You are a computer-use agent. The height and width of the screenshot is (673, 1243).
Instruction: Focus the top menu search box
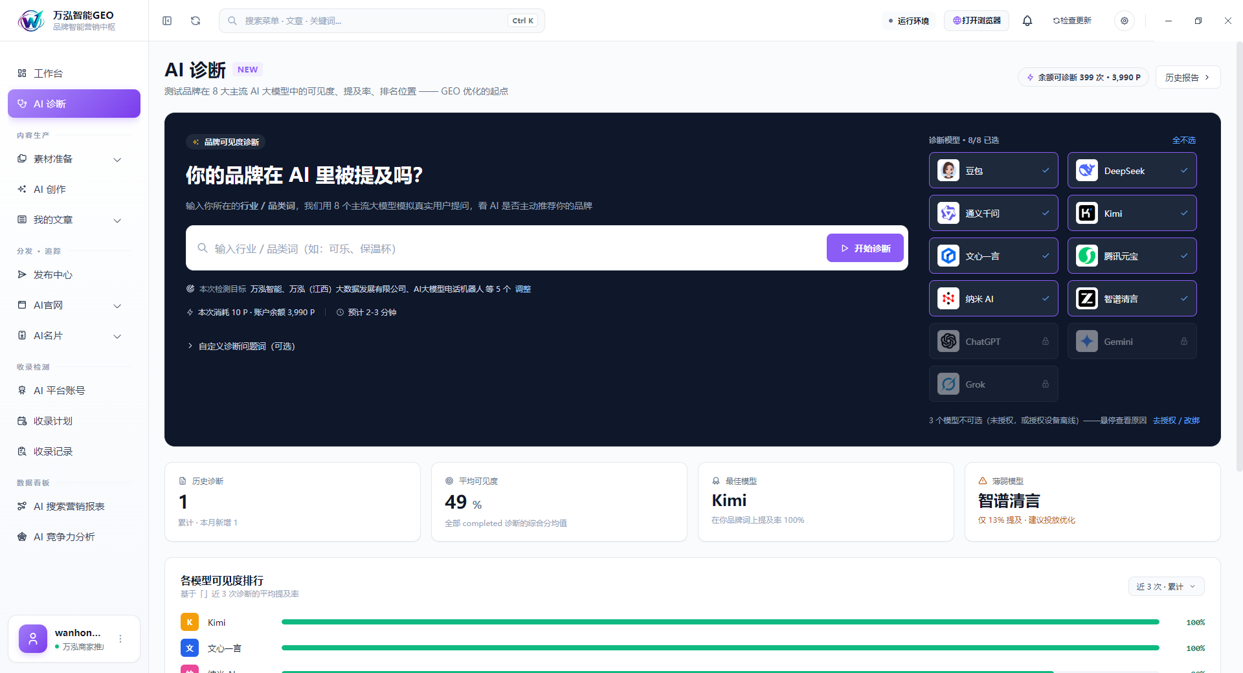pyautogui.click(x=382, y=21)
